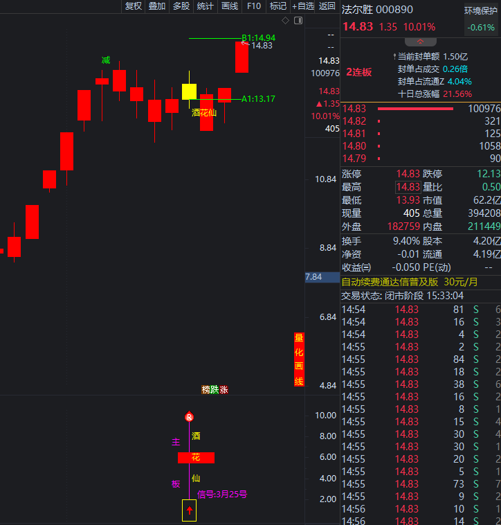This screenshot has height=525, width=501.
Task: Click the red R marker icon
Action: 189,417
